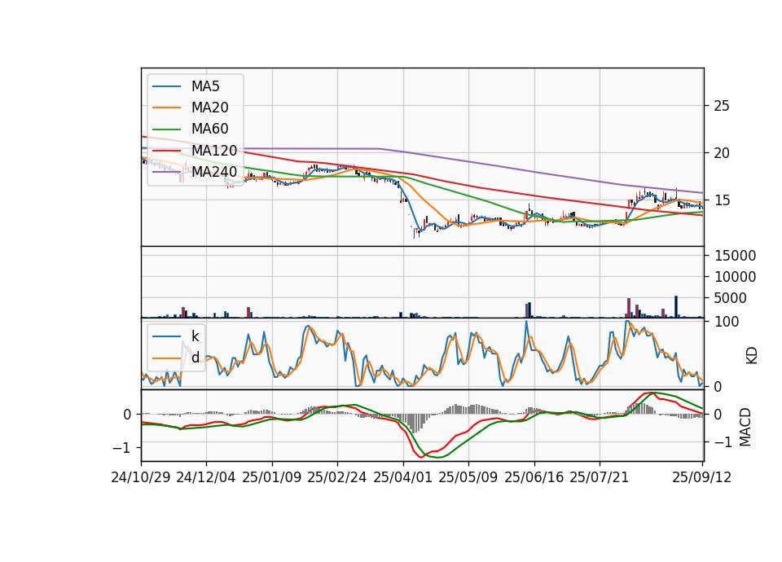Click the volume axis label 5000
This screenshot has height=562, width=782.
coord(730,298)
